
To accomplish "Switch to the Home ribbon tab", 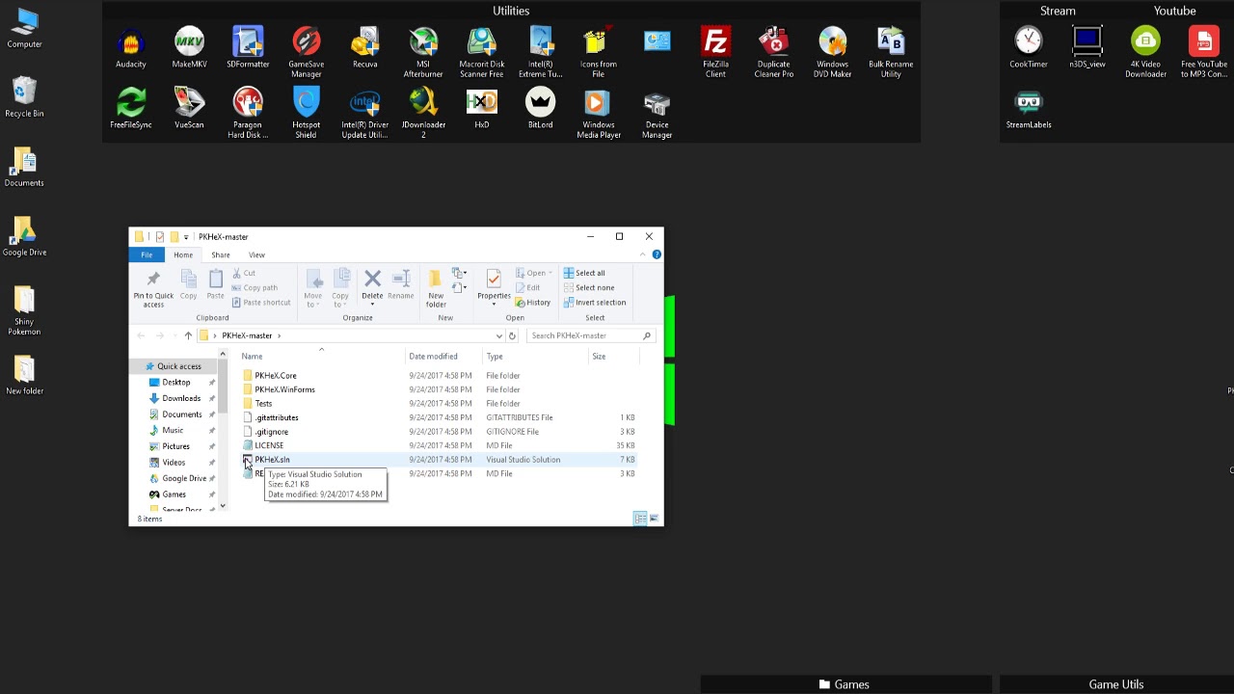I will click(x=182, y=254).
